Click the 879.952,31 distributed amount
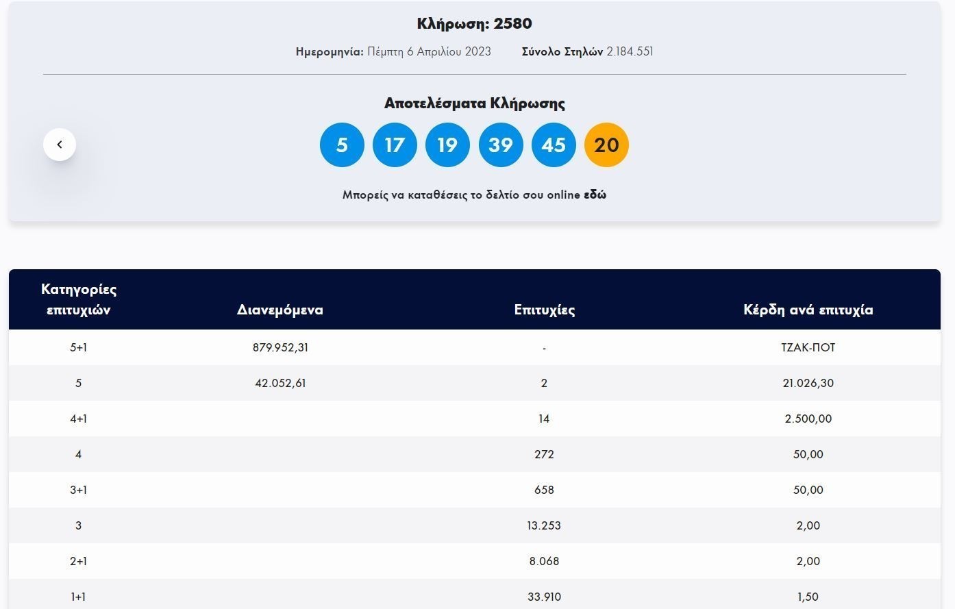955x609 pixels. pos(280,347)
